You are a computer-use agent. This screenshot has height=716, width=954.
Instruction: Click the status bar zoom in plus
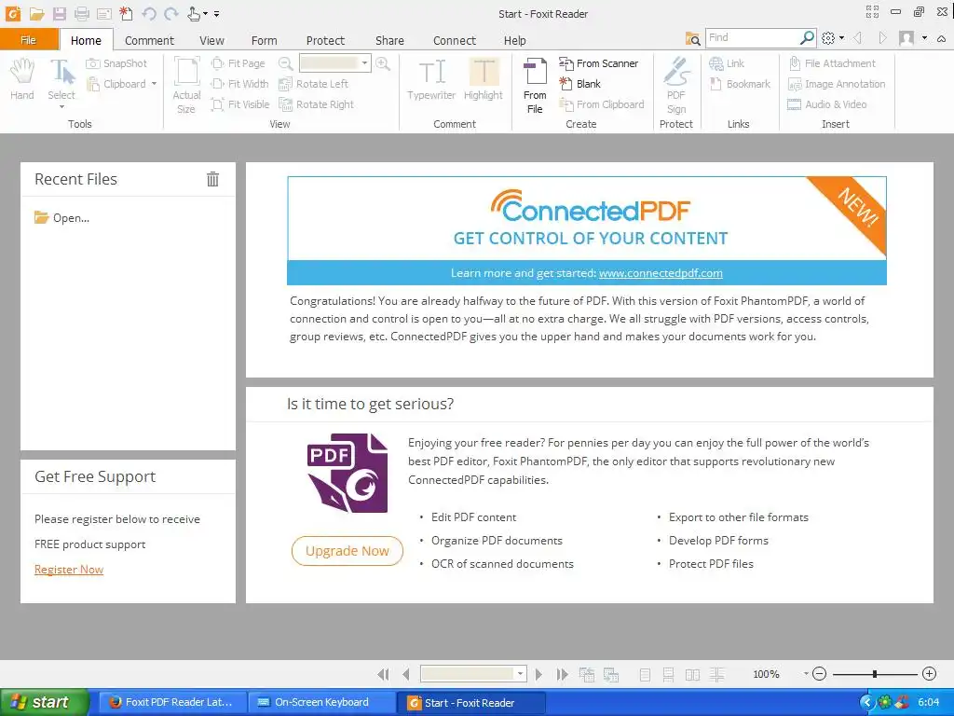929,673
